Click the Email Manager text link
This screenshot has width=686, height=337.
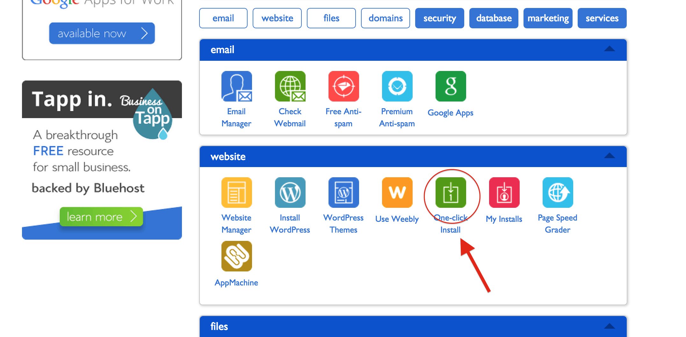point(236,117)
